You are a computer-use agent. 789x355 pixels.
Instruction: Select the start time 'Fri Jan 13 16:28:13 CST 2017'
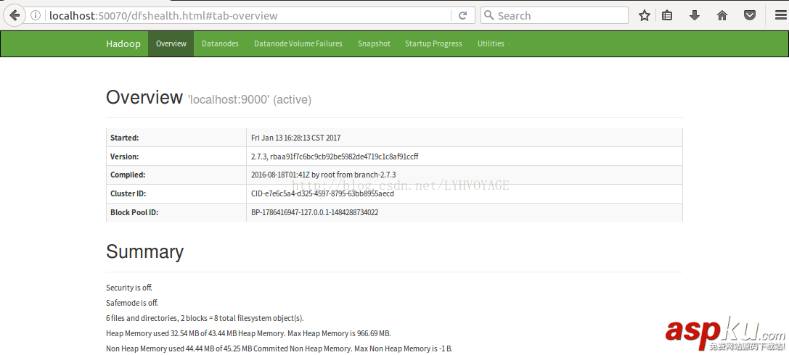click(x=296, y=138)
